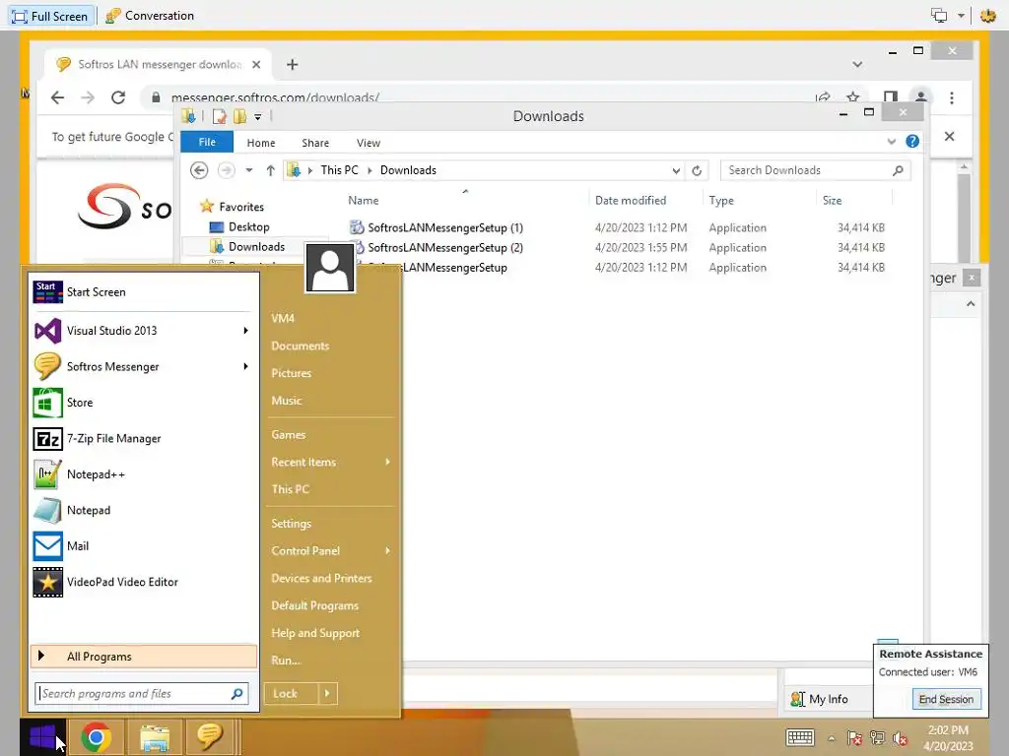Open the Start Screen entry
Screen dimensions: 1009x756
coord(143,291)
